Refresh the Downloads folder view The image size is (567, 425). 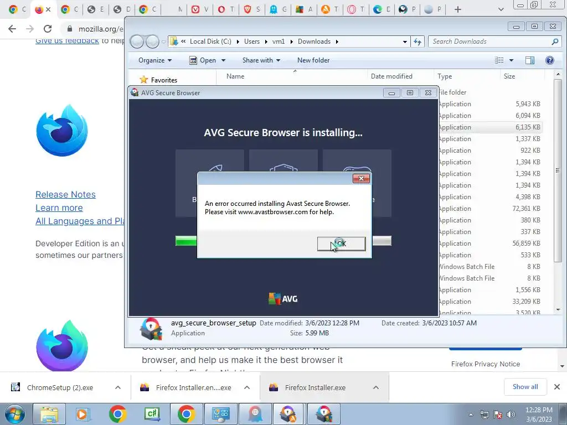[x=417, y=42]
